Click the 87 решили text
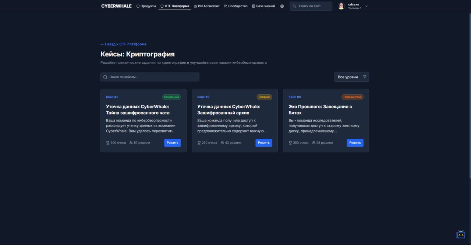Viewport: 471px width, 245px height. 142,143
